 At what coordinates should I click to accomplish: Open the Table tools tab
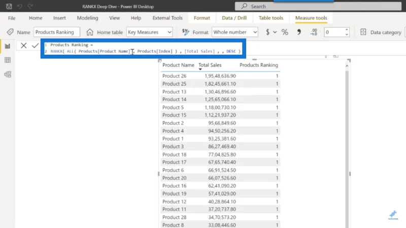click(271, 18)
